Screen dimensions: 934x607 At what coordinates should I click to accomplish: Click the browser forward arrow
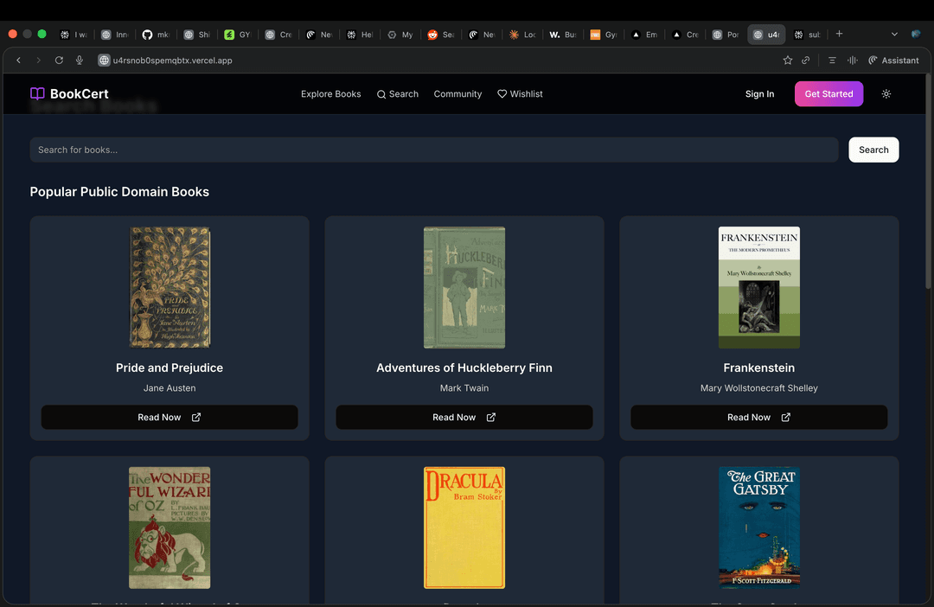pos(38,61)
